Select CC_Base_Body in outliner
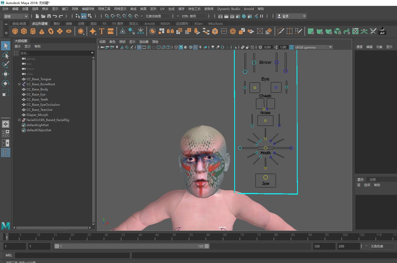Image resolution: width=397 pixels, height=263 pixels. 37,89
